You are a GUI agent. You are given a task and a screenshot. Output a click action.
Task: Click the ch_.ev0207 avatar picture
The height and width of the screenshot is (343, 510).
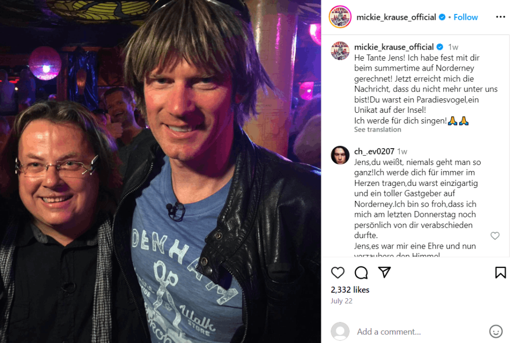340,155
